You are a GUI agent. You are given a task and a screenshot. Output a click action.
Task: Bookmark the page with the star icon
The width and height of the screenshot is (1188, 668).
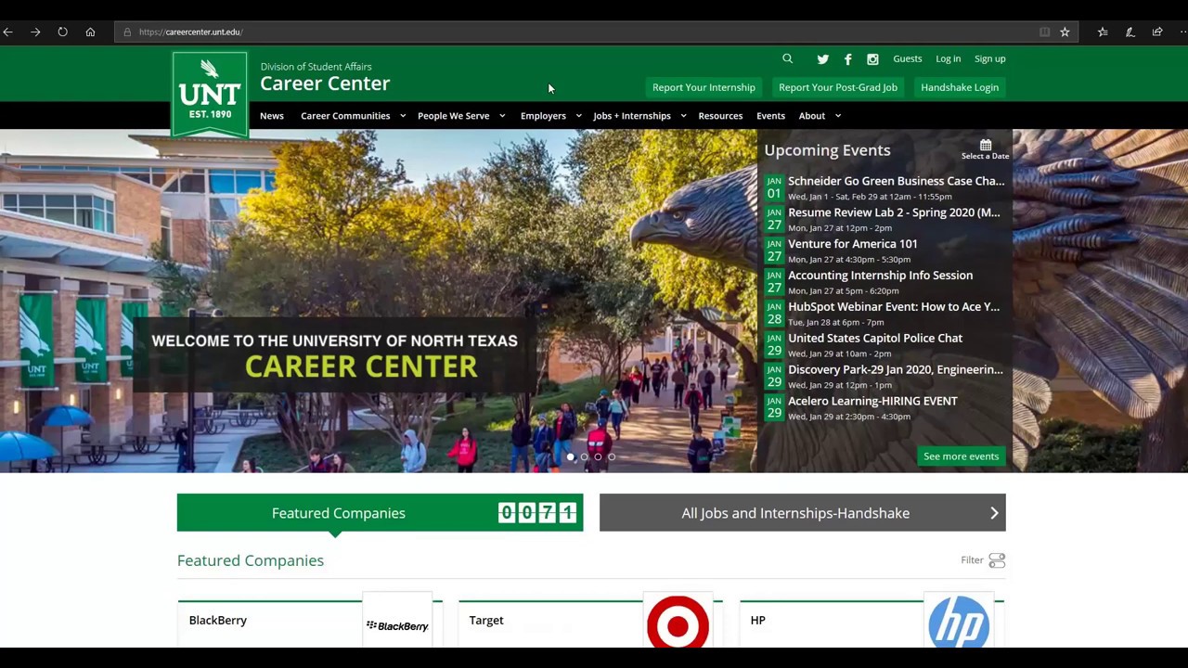(1065, 32)
